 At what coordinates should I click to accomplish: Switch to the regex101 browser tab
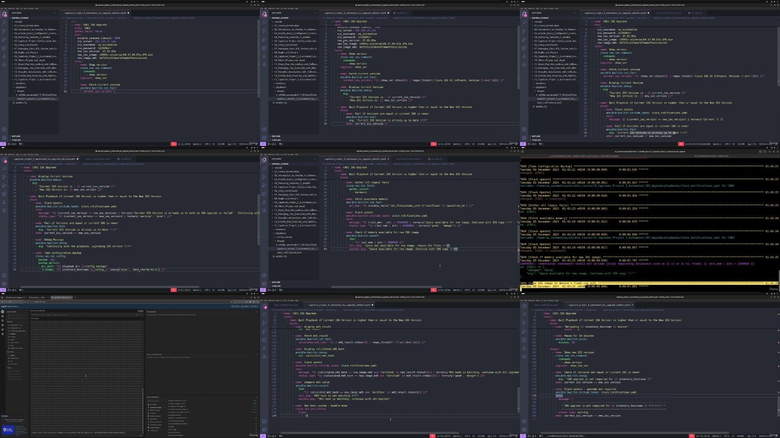62,298
